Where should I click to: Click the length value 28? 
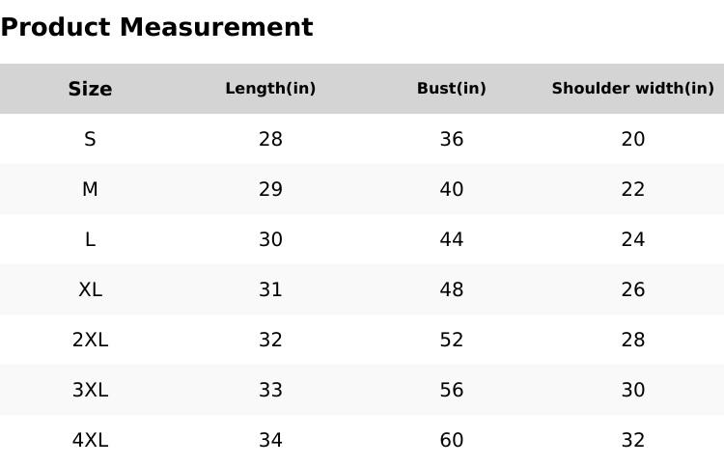pyautogui.click(x=270, y=139)
